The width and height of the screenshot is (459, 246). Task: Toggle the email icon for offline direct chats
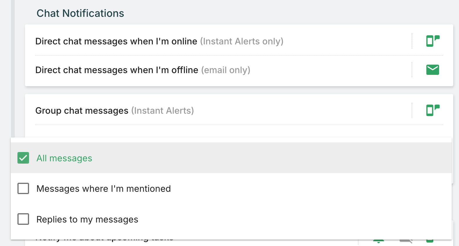pos(433,70)
